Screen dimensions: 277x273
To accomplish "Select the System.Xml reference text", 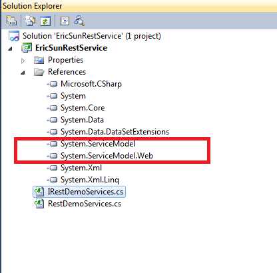I will click(81, 168).
